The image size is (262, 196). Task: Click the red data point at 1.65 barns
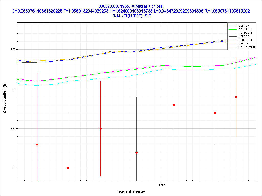100,129
